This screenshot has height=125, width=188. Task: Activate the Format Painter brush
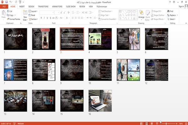[x=13, y=19]
